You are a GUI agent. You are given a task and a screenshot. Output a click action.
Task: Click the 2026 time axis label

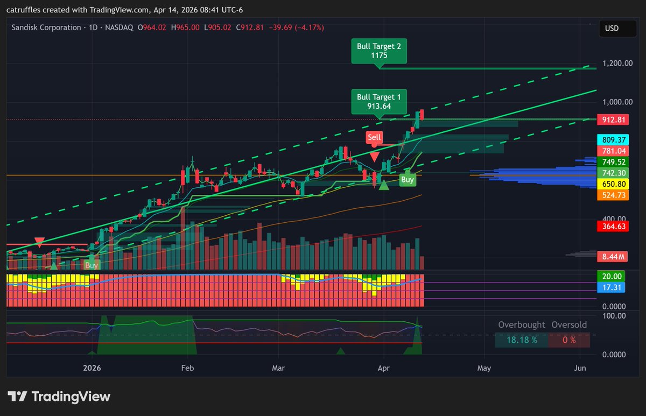[92, 369]
